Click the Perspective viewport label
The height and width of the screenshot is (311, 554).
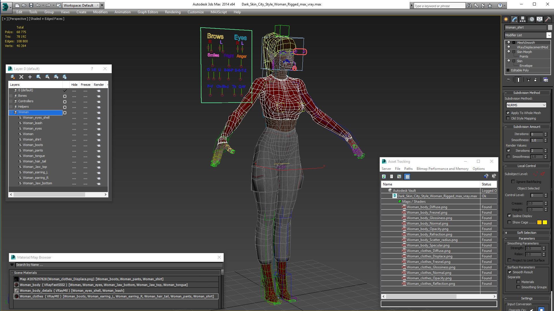click(x=18, y=19)
